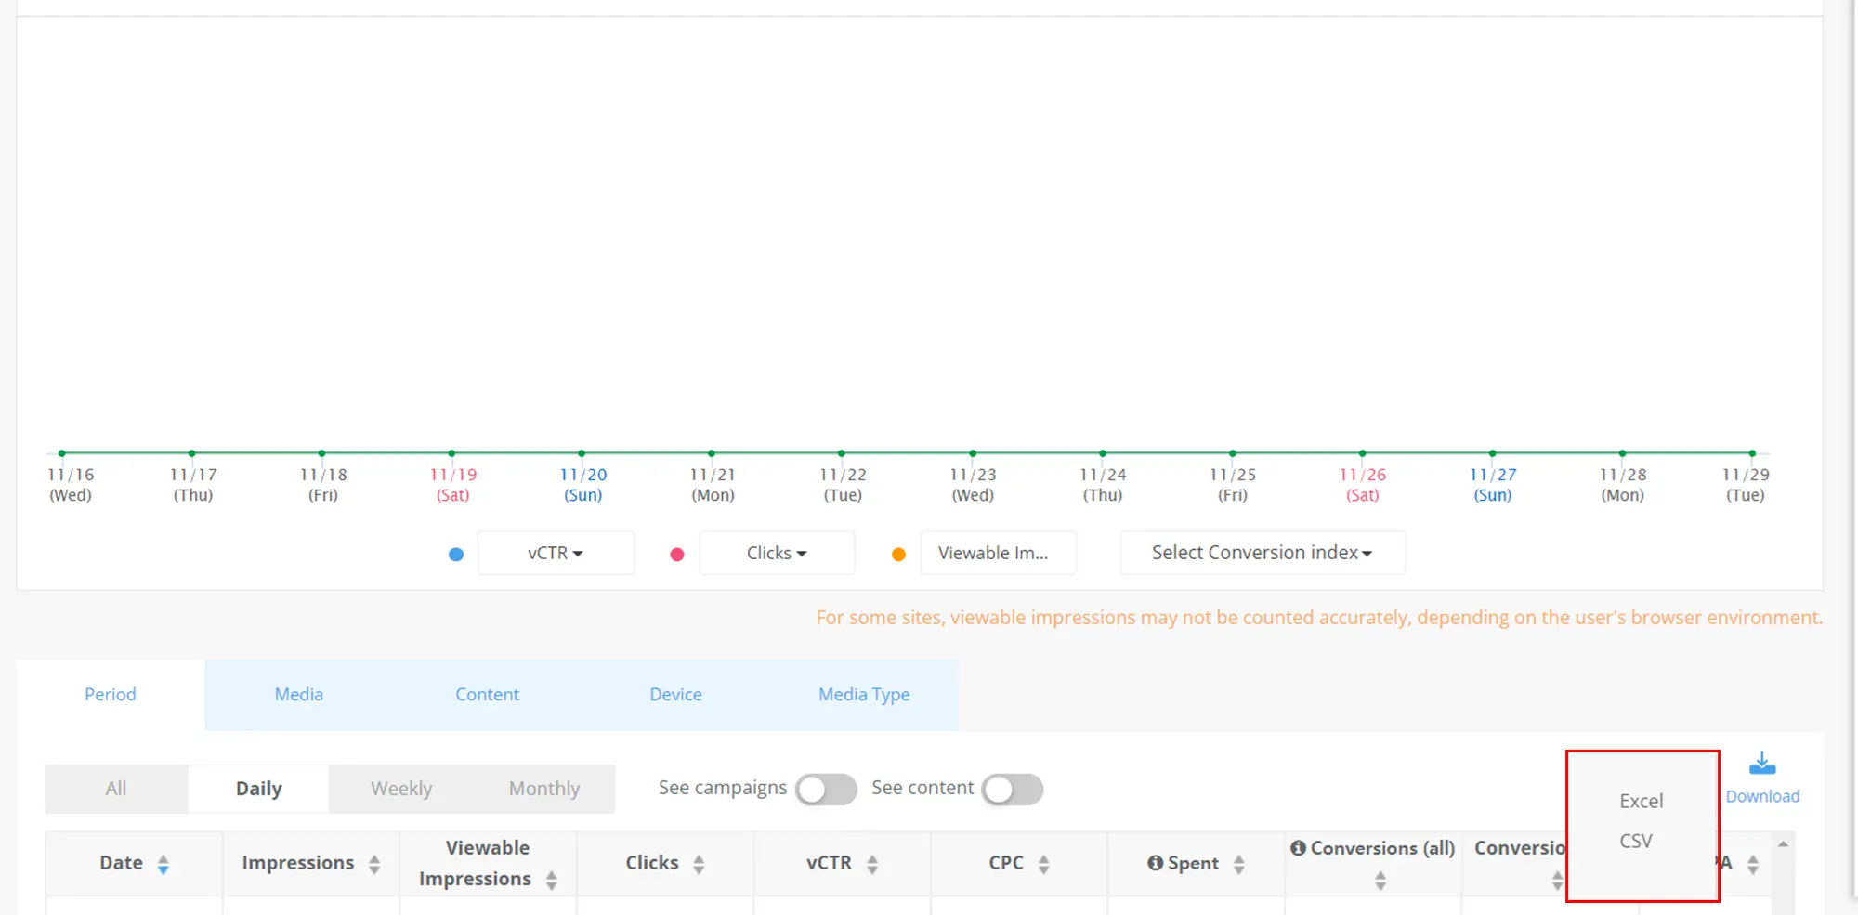Screen dimensions: 1858x915
Task: Open the Content tab
Action: (x=488, y=695)
